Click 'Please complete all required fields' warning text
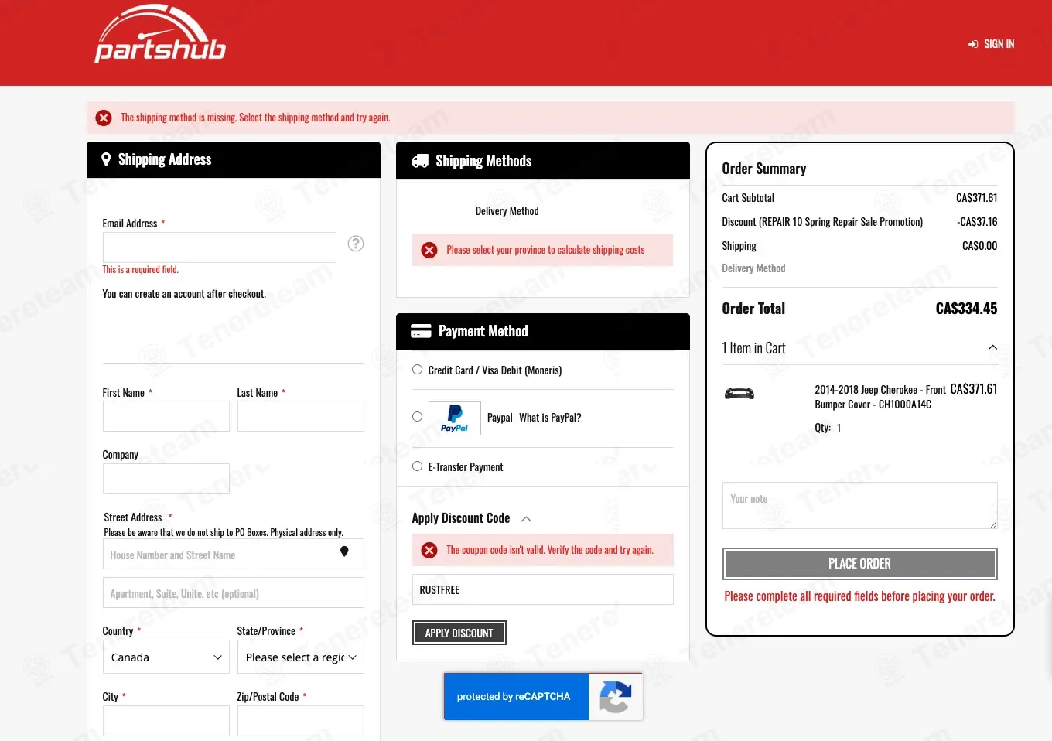The height and width of the screenshot is (741, 1052). tap(859, 596)
